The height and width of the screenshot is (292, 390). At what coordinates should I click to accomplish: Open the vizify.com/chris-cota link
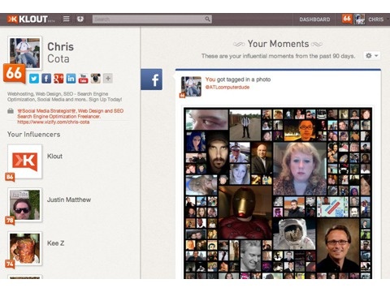point(54,122)
